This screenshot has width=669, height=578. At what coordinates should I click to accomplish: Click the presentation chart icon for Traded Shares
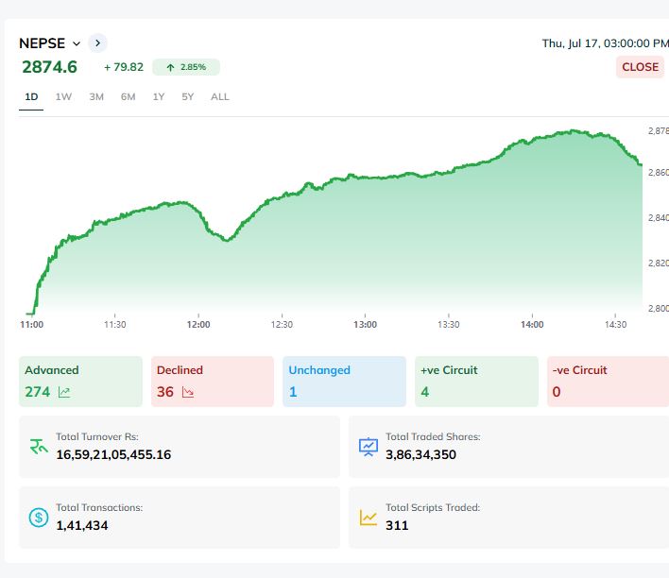[369, 446]
